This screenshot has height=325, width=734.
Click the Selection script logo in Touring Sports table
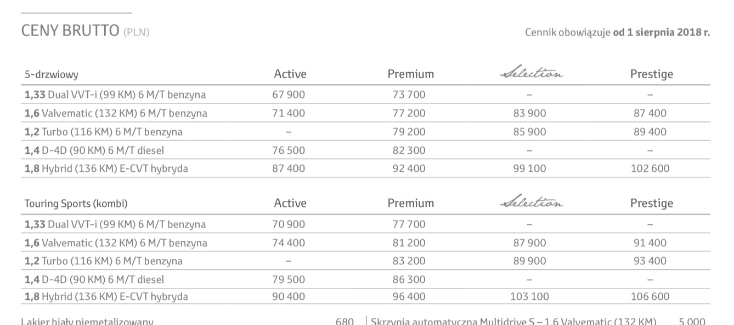click(x=532, y=202)
